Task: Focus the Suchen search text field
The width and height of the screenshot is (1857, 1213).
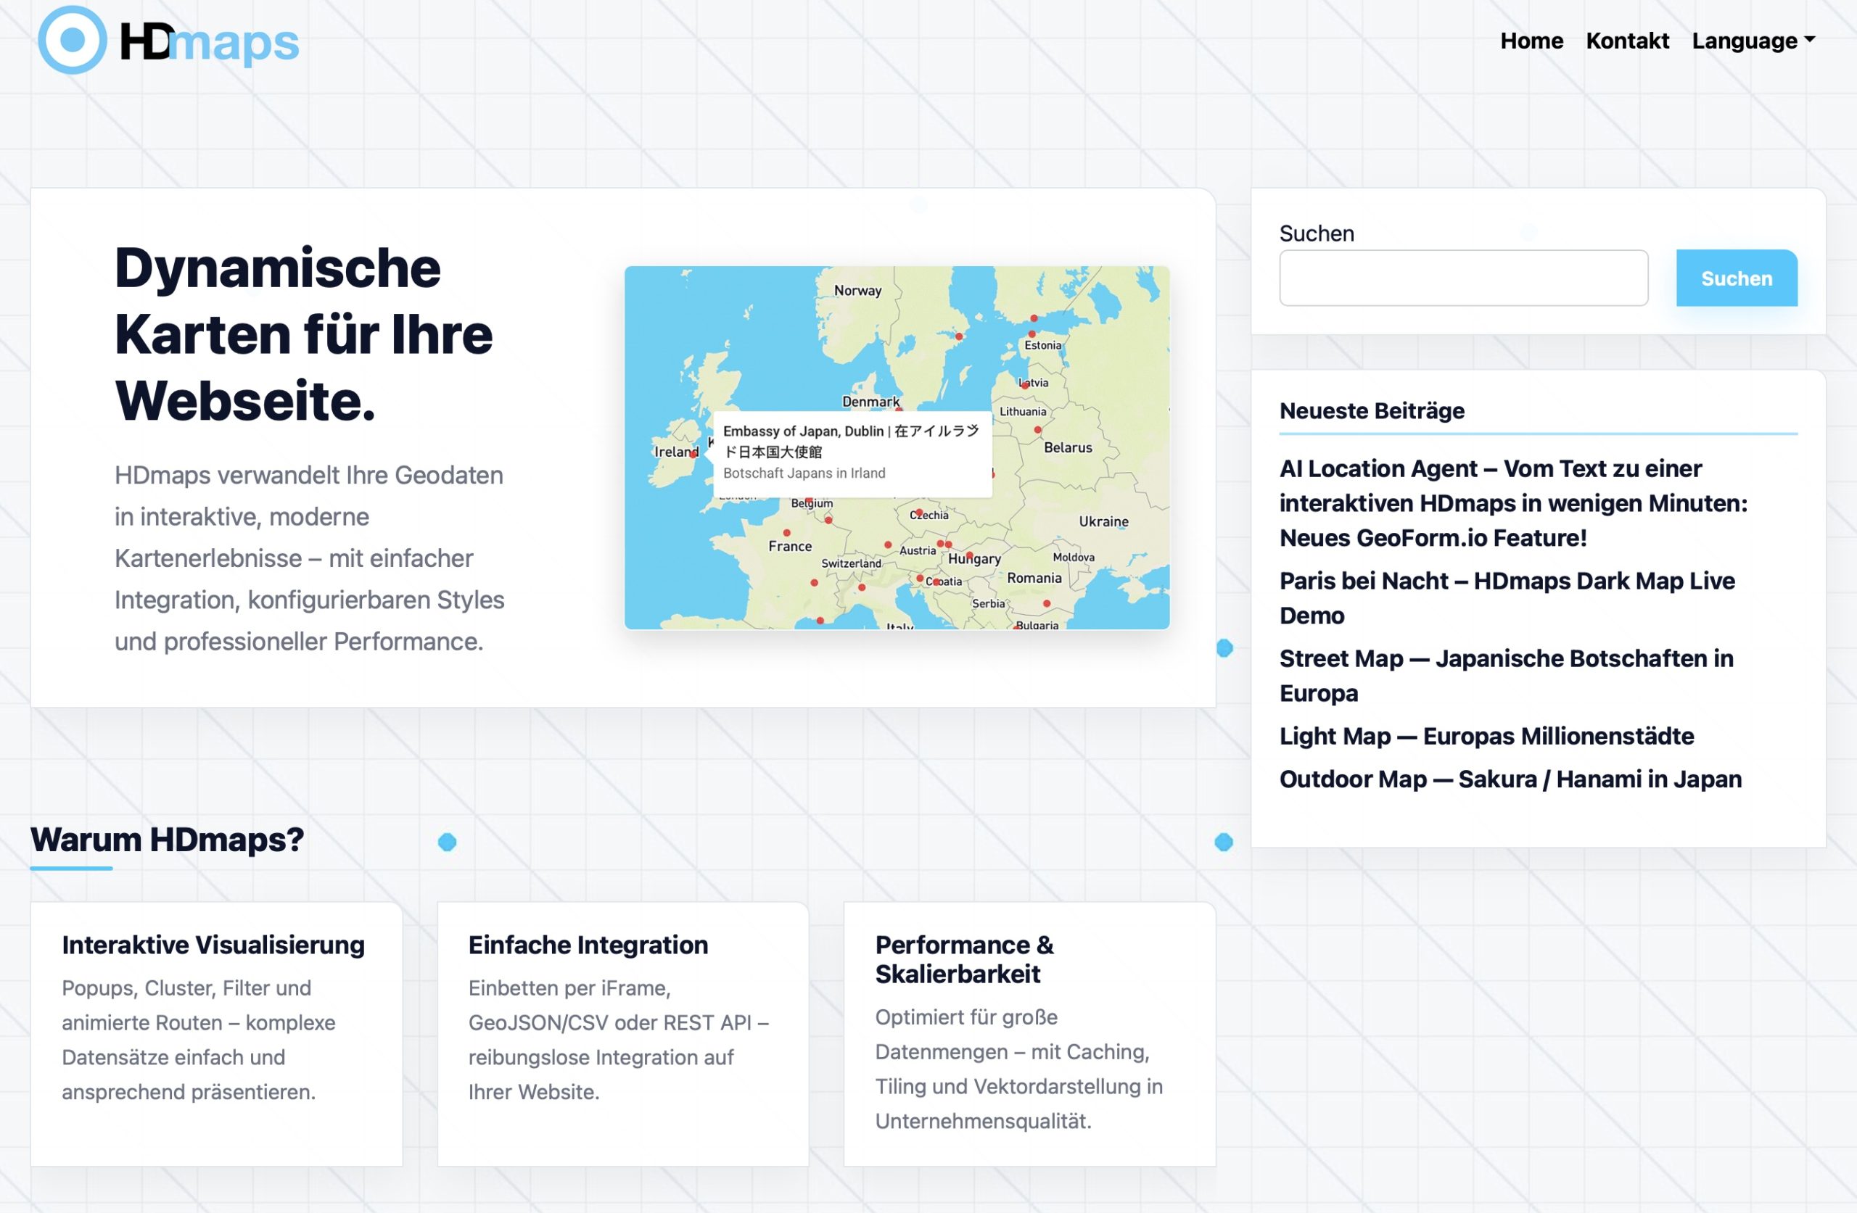Action: [1463, 278]
